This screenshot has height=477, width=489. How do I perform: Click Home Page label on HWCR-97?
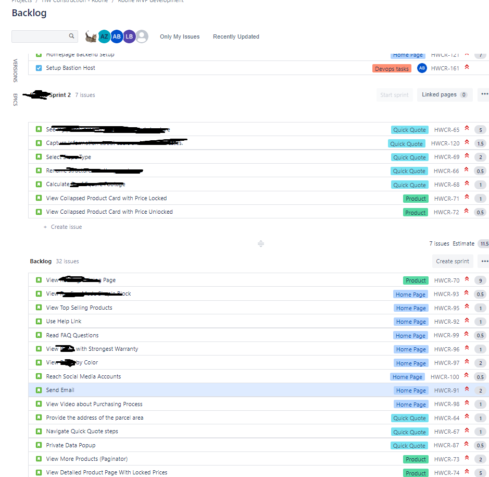(x=411, y=363)
